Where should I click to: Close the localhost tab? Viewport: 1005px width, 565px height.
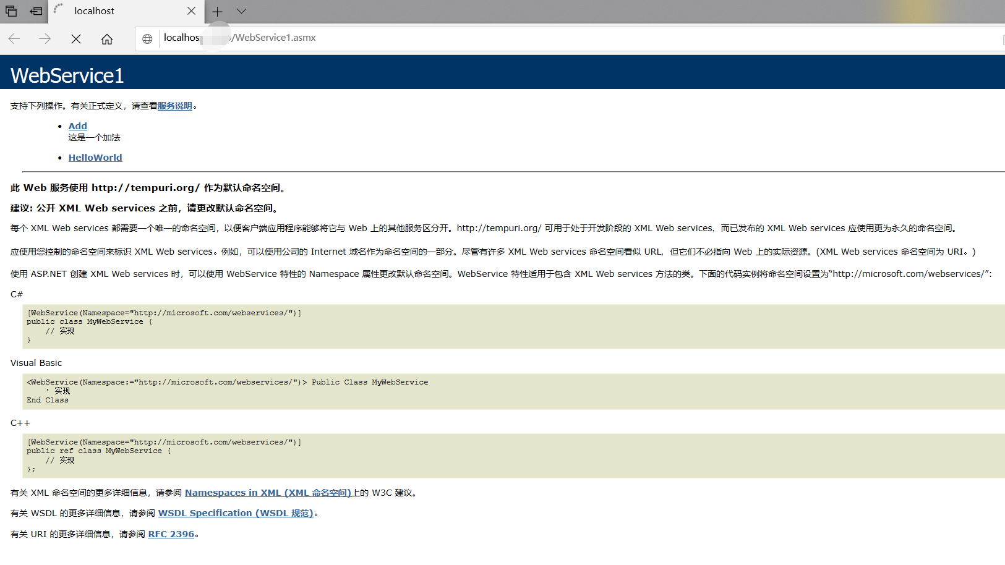click(x=191, y=11)
